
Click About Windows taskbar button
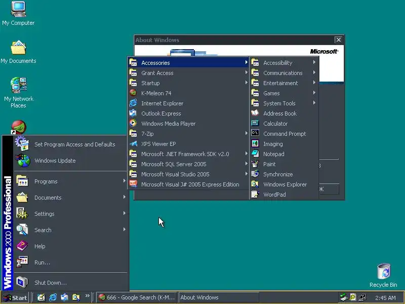(x=219, y=297)
